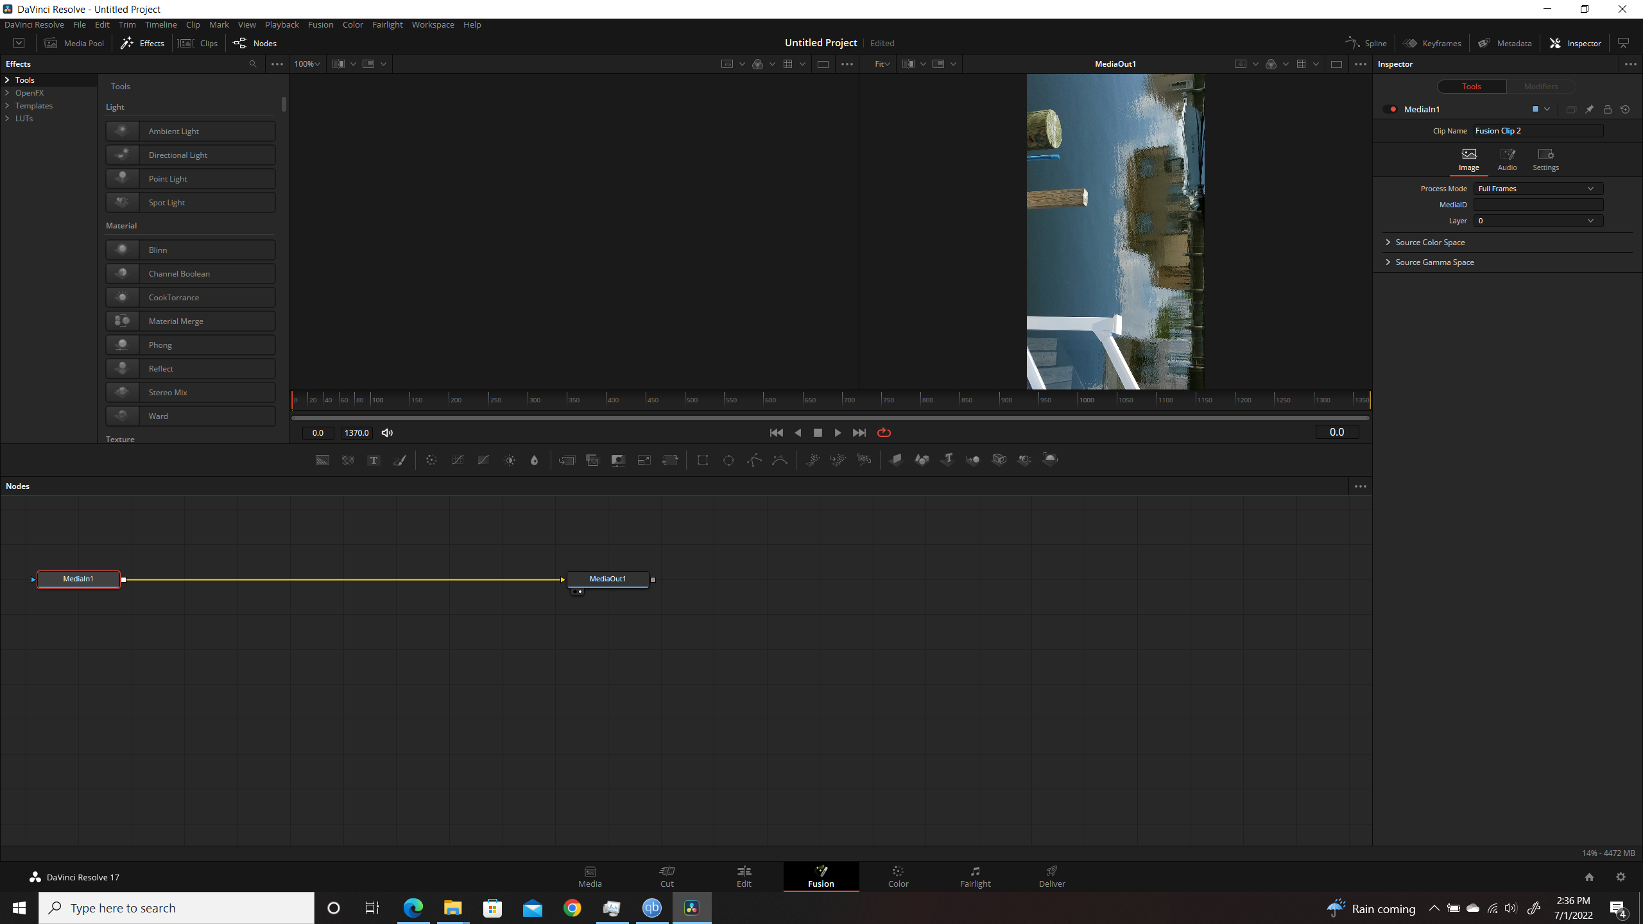Open the Fusion menu

tap(320, 24)
